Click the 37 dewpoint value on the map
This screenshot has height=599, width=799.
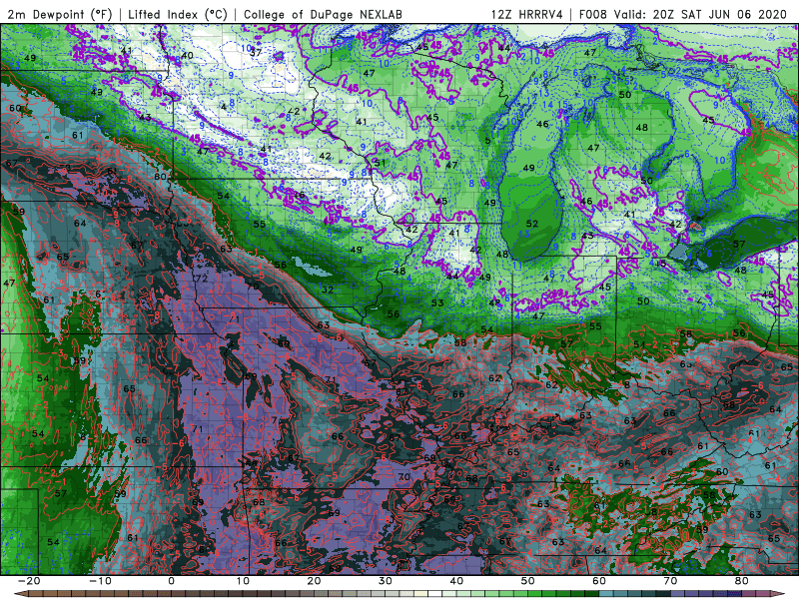[256, 53]
